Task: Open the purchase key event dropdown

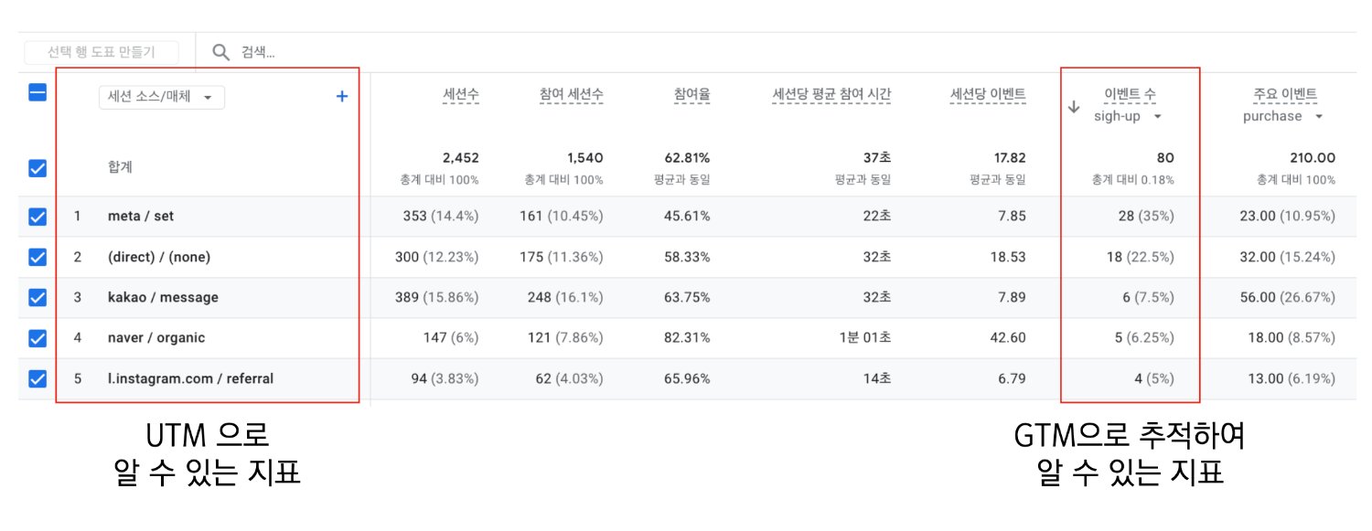Action: click(1283, 116)
